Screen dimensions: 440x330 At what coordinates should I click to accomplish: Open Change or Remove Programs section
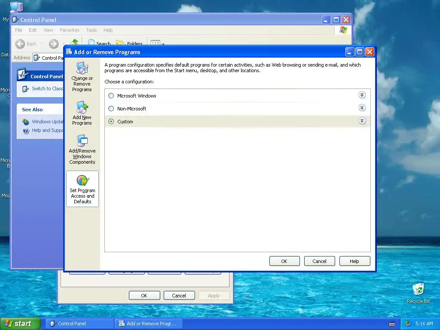click(x=82, y=77)
